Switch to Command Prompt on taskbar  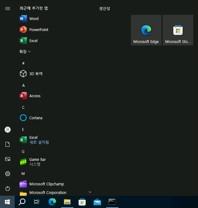click(112, 202)
